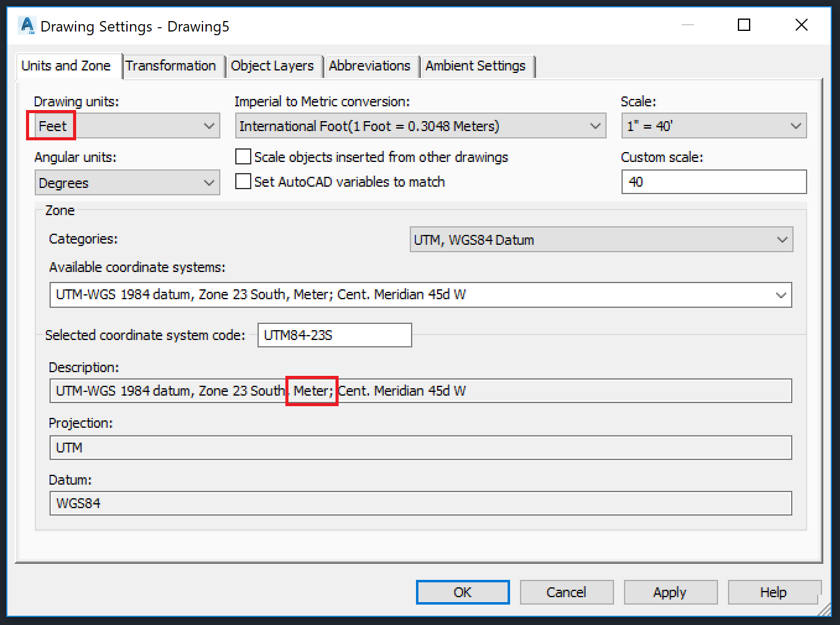
Task: Click the Custom scale input field
Action: point(714,182)
